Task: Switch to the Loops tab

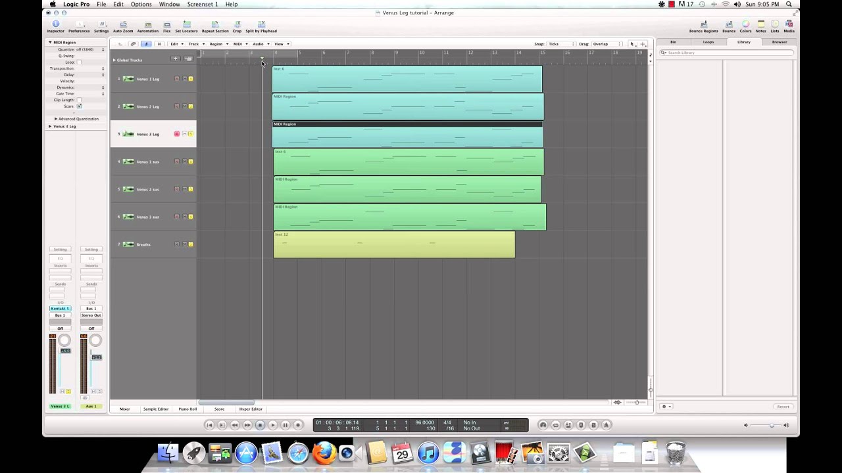Action: tap(708, 42)
